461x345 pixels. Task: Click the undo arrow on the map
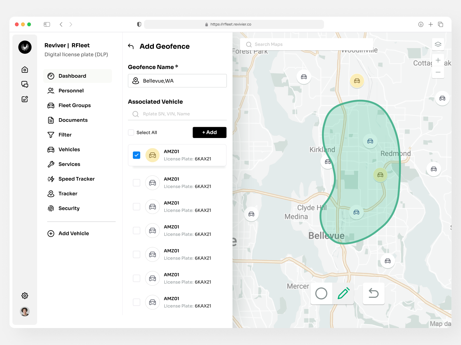pos(373,294)
